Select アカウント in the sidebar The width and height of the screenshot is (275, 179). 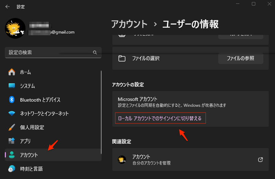[53, 155]
